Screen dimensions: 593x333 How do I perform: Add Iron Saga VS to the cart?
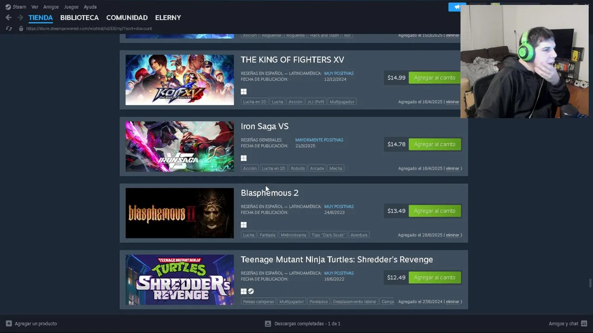tap(435, 144)
